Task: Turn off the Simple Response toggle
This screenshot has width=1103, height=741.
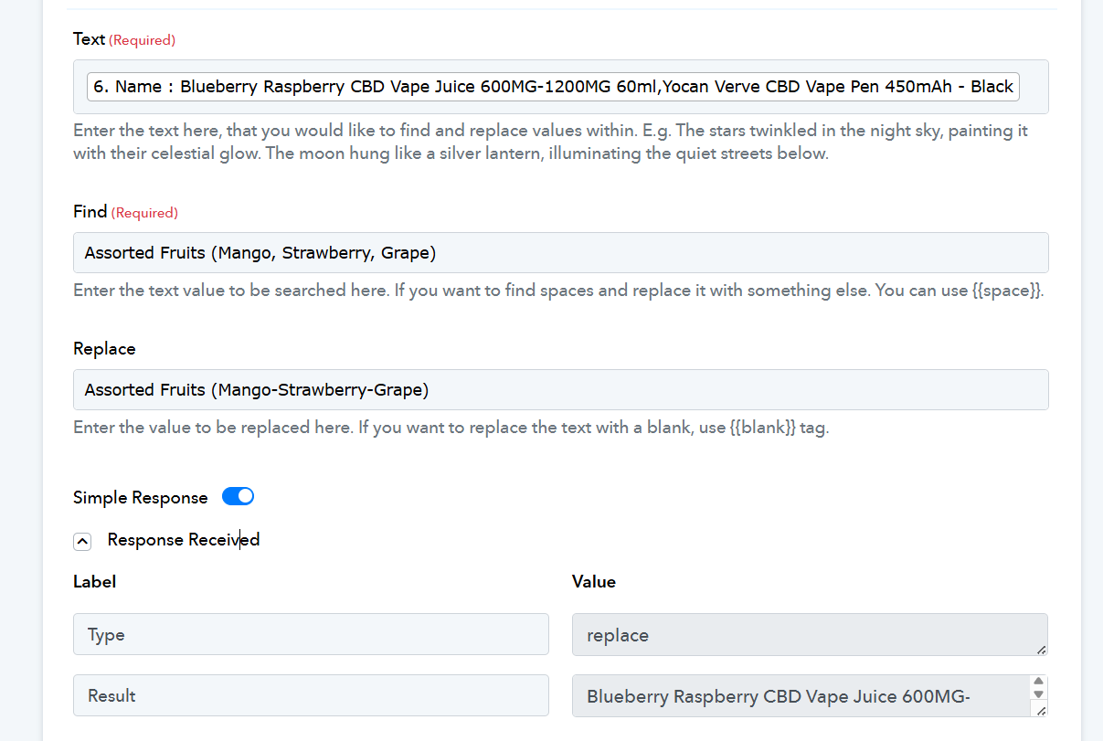Action: [x=238, y=496]
